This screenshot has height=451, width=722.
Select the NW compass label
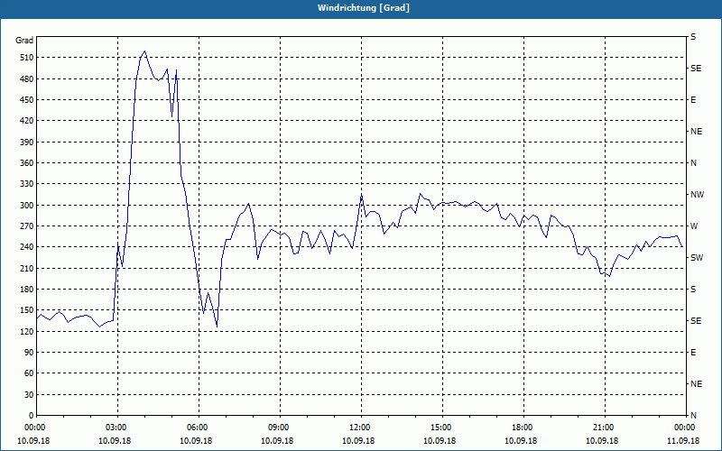pos(697,195)
